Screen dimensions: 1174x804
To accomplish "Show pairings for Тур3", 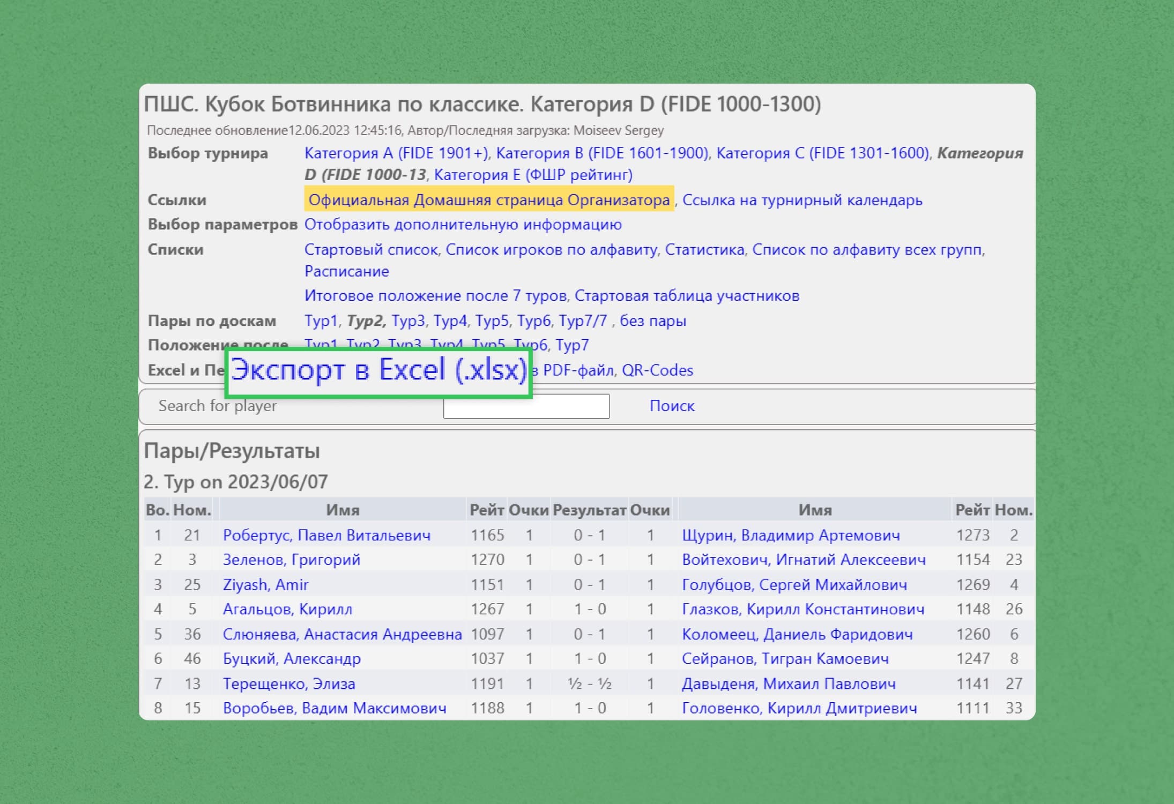I will click(x=408, y=321).
